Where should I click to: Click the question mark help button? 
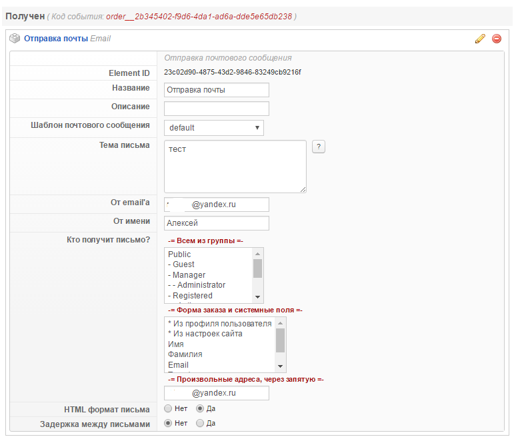(x=319, y=147)
